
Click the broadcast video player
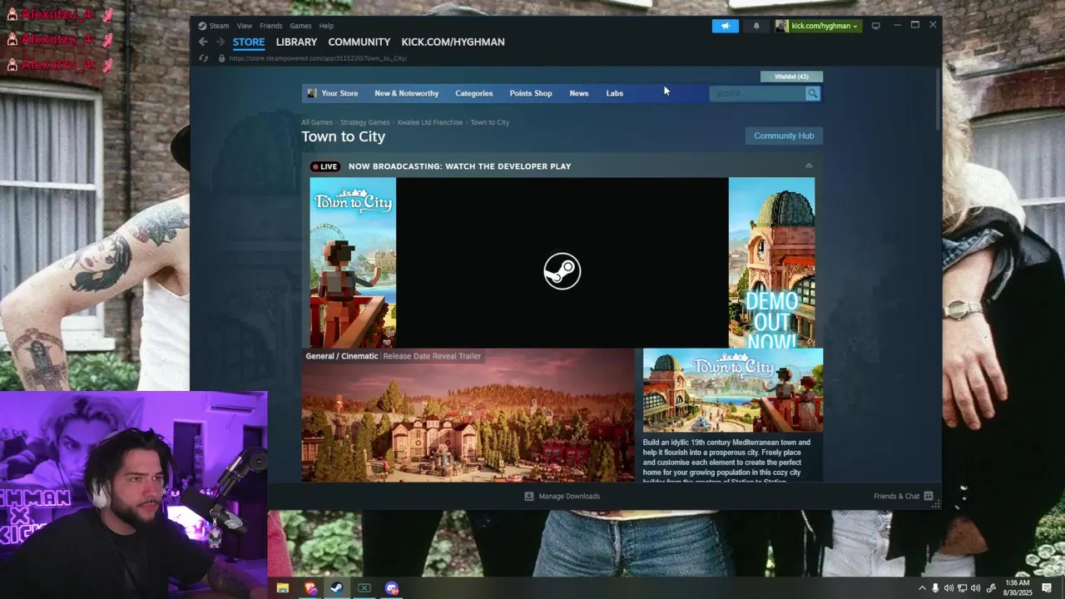click(562, 263)
